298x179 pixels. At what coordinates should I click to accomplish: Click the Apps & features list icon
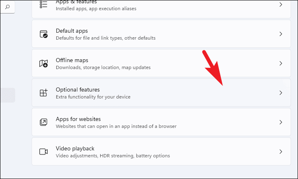44,4
